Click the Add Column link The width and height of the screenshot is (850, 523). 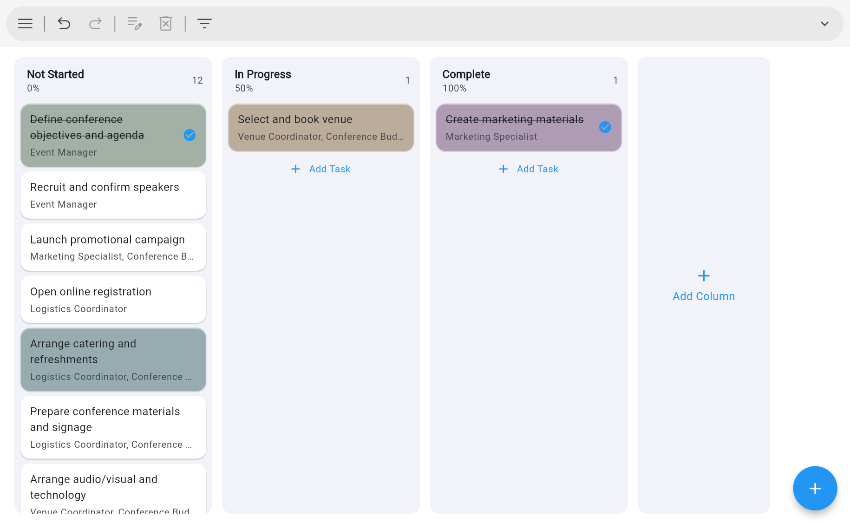(x=703, y=296)
